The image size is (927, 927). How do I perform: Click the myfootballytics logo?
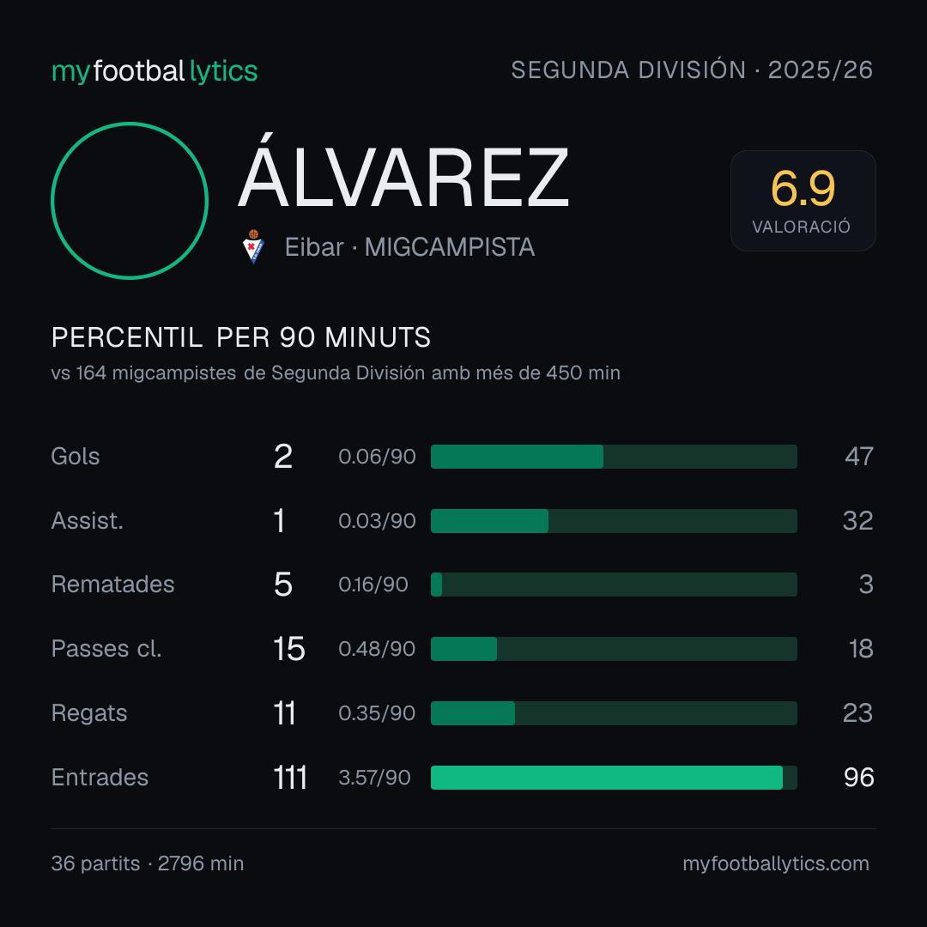(154, 71)
